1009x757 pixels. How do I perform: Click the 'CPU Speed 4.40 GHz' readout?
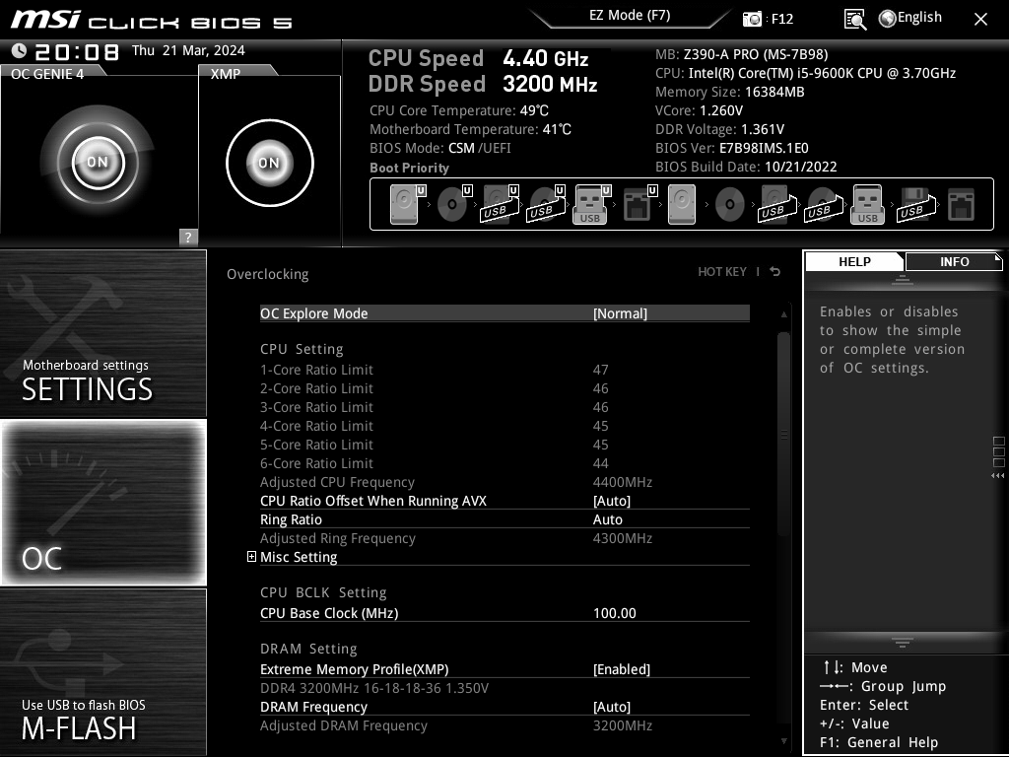coord(478,58)
